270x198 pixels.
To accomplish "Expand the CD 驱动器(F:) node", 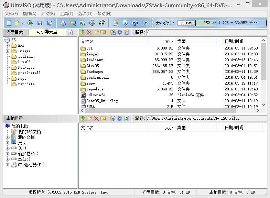I will [x=7, y=165].
